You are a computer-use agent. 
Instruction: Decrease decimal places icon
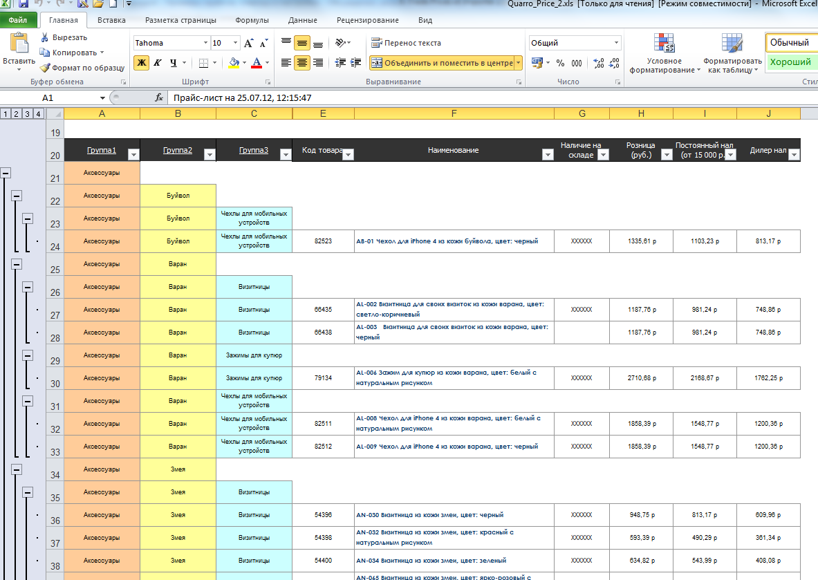tap(615, 63)
